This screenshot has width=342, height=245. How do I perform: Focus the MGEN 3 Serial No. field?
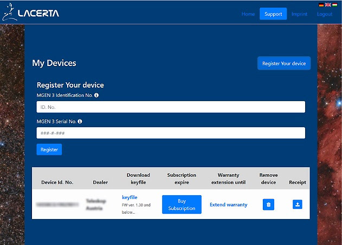(x=171, y=133)
